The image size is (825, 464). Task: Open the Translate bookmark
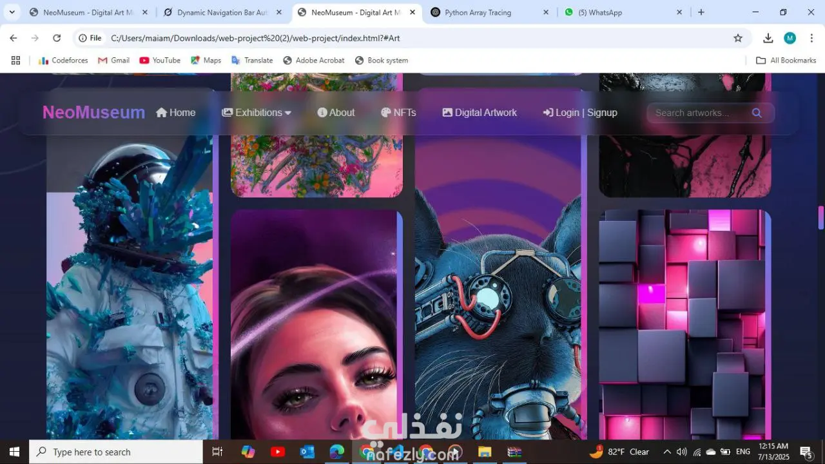point(251,61)
